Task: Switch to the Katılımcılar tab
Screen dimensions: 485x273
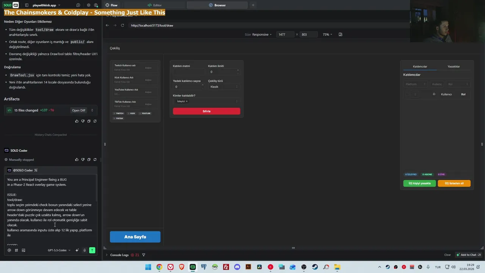Action: (420, 67)
